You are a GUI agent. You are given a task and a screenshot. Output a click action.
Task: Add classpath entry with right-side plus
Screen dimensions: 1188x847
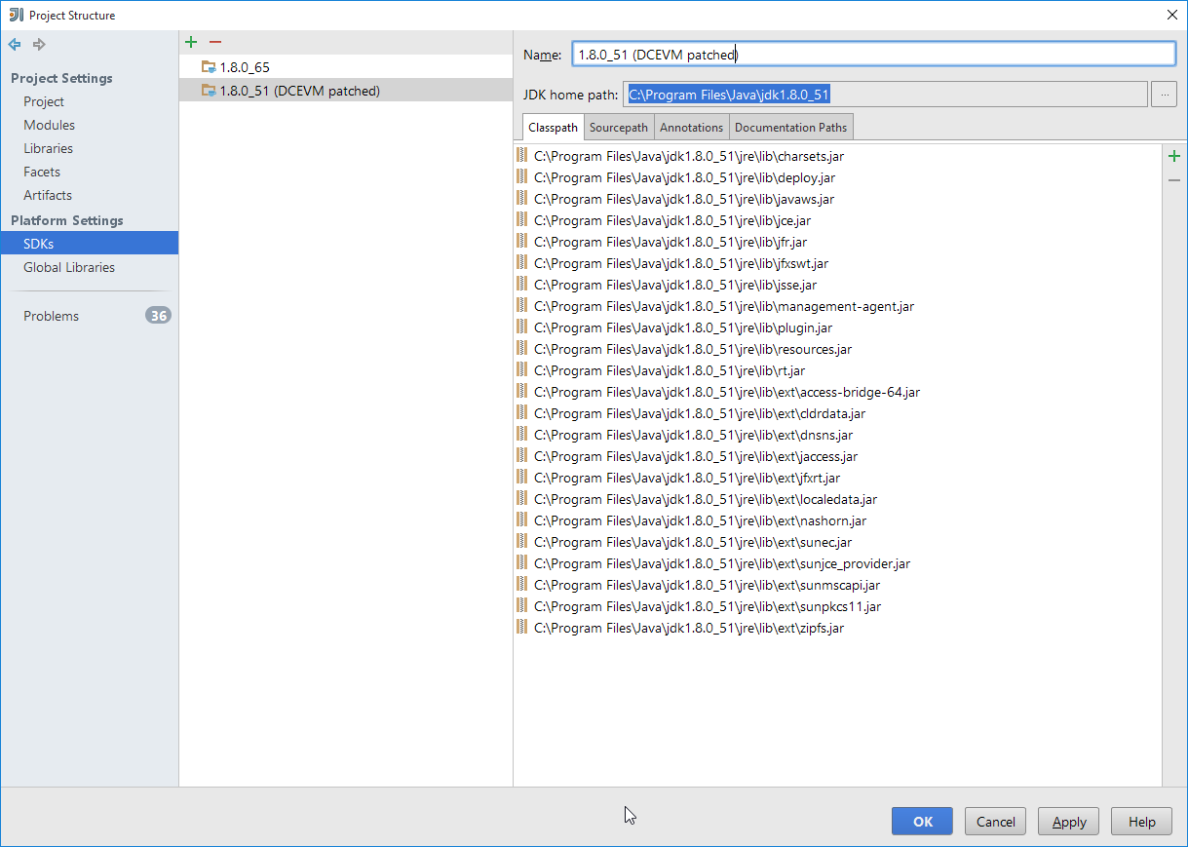(x=1173, y=156)
